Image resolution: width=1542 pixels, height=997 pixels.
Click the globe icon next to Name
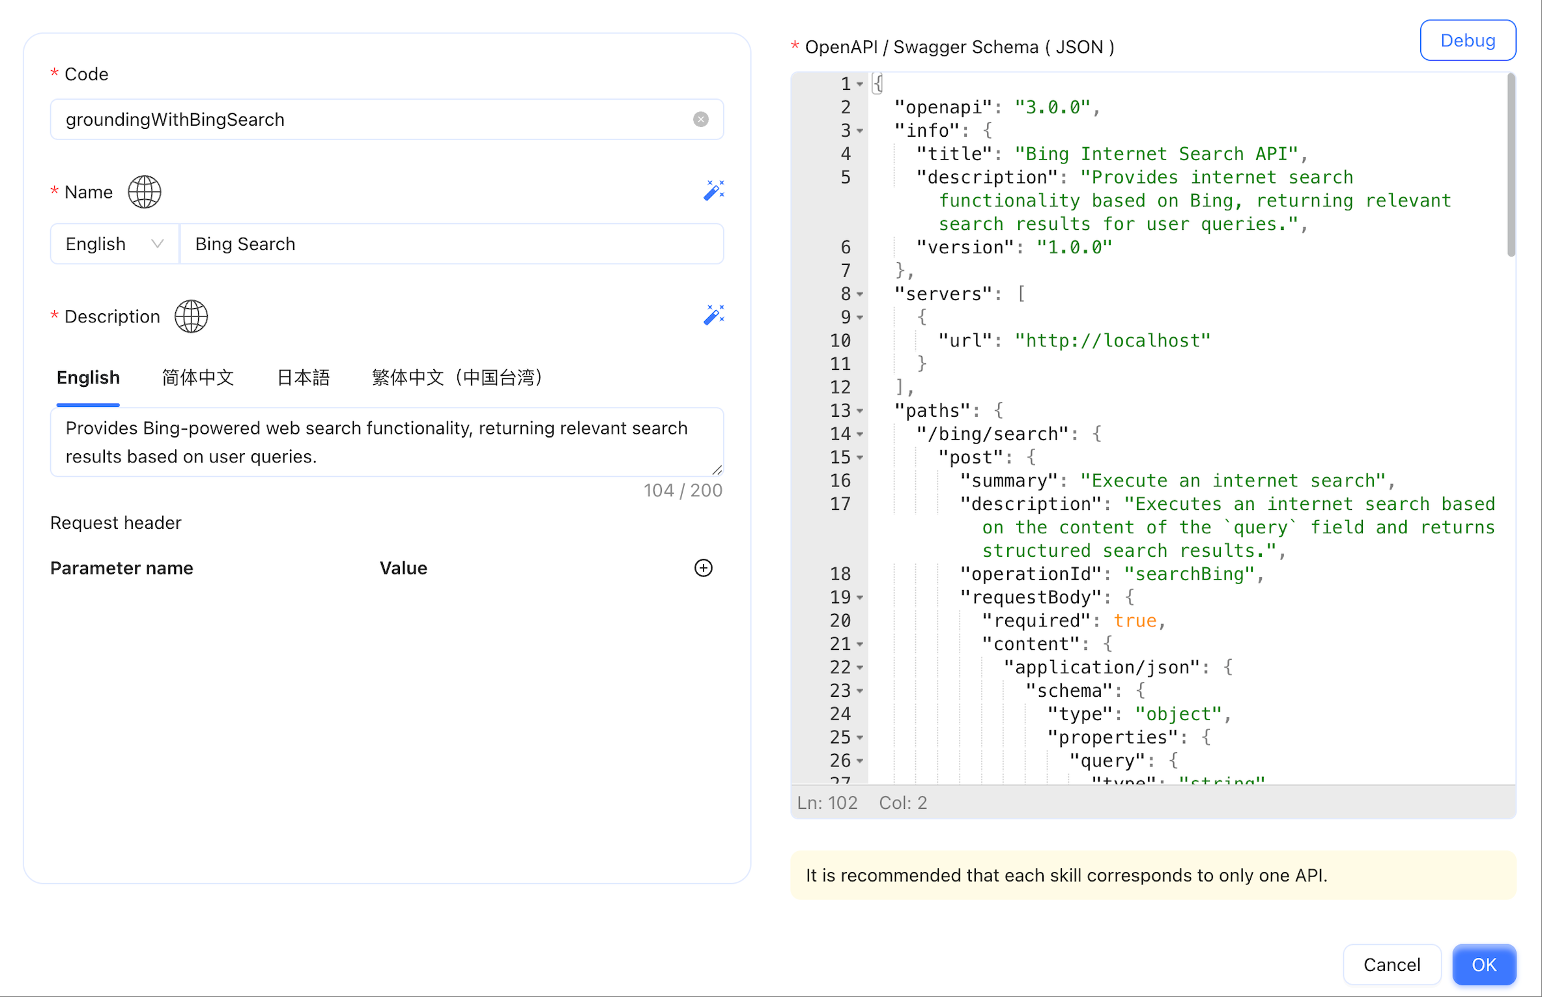tap(144, 192)
